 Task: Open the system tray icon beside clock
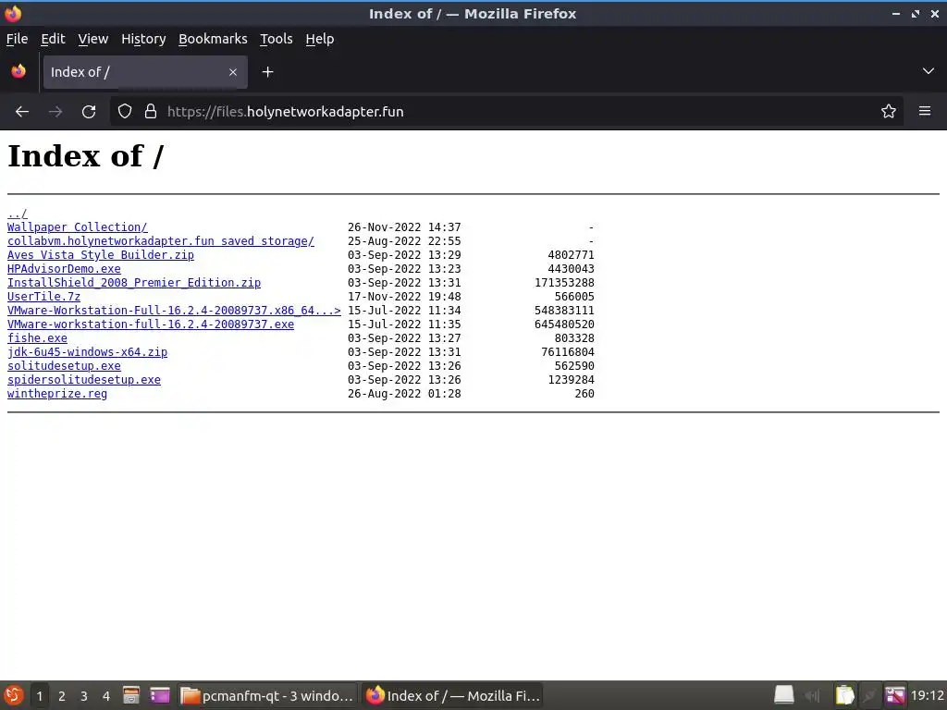point(895,695)
